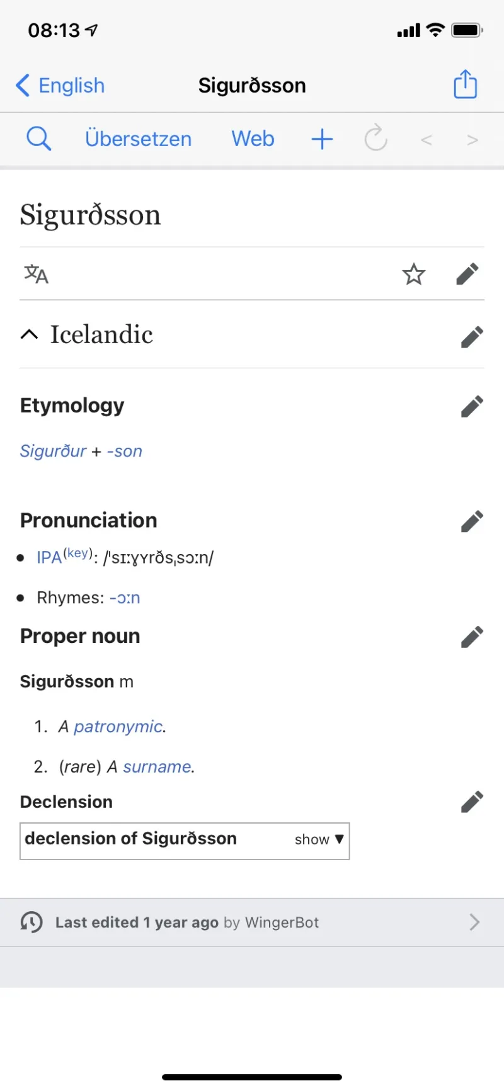Tap the share icon in top bar
This screenshot has height=1090, width=504.
tap(465, 84)
